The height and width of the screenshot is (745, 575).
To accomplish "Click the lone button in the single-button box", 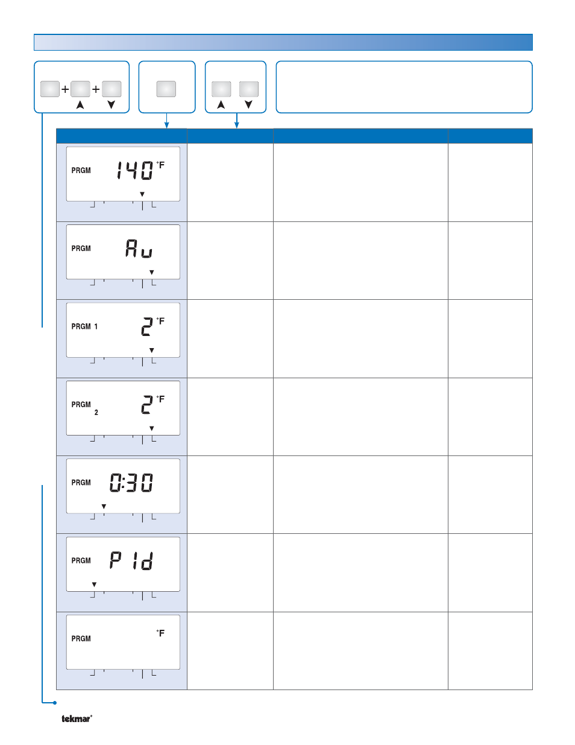I will point(166,89).
